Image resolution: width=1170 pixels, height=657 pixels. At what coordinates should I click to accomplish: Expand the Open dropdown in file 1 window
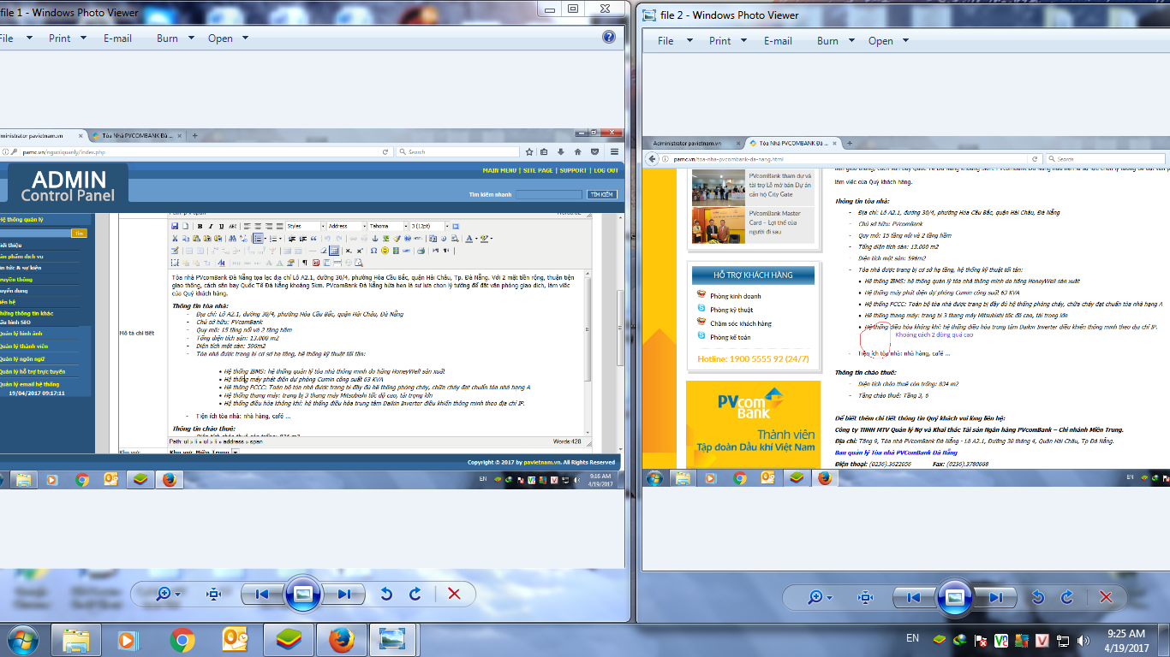tap(228, 38)
